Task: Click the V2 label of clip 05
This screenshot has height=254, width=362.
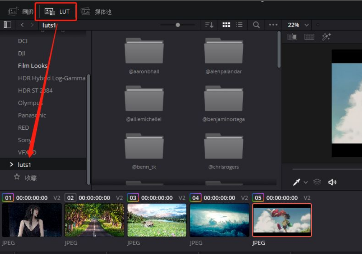Action: click(307, 198)
